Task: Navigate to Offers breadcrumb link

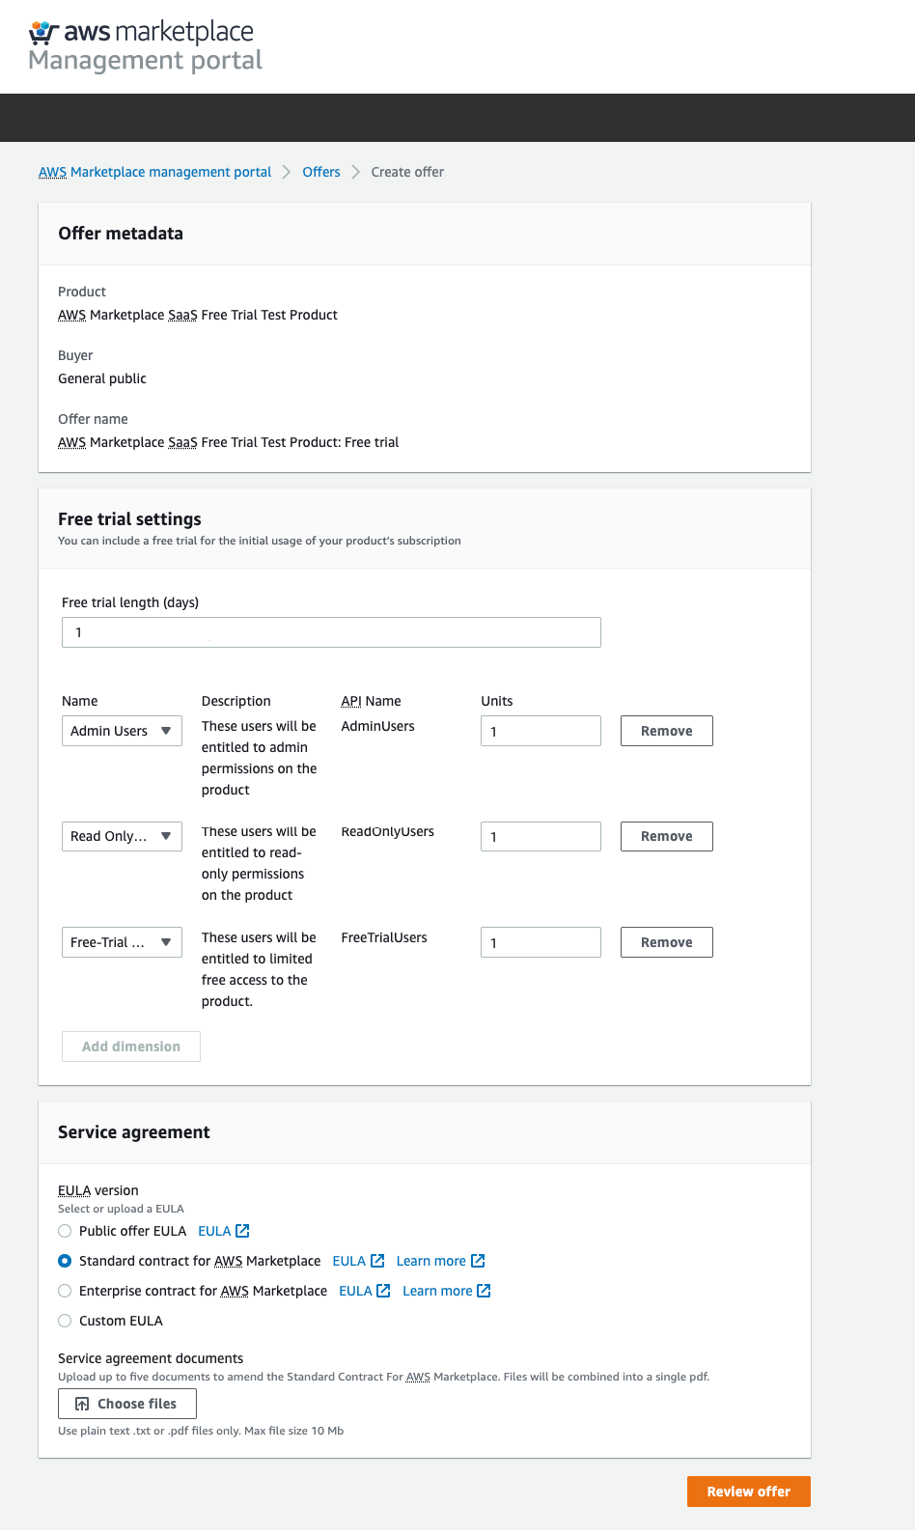Action: point(320,172)
